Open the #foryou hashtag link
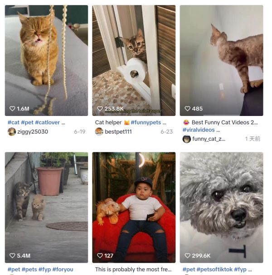 pos(63,270)
